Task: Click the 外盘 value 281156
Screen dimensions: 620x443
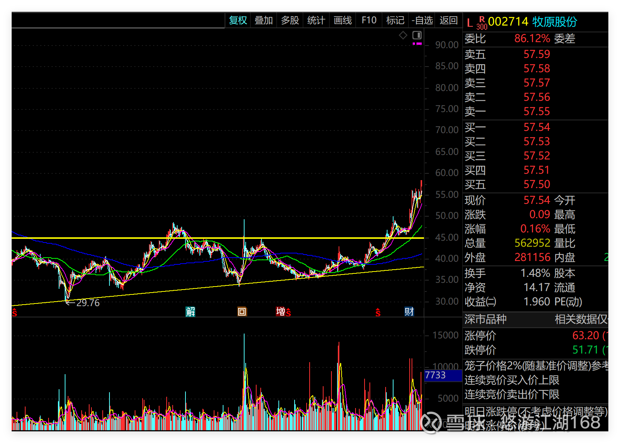Action: point(532,257)
